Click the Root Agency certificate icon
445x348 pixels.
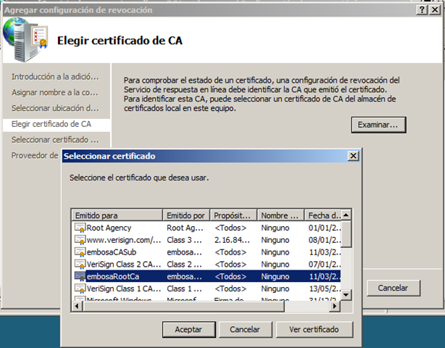tap(80, 228)
